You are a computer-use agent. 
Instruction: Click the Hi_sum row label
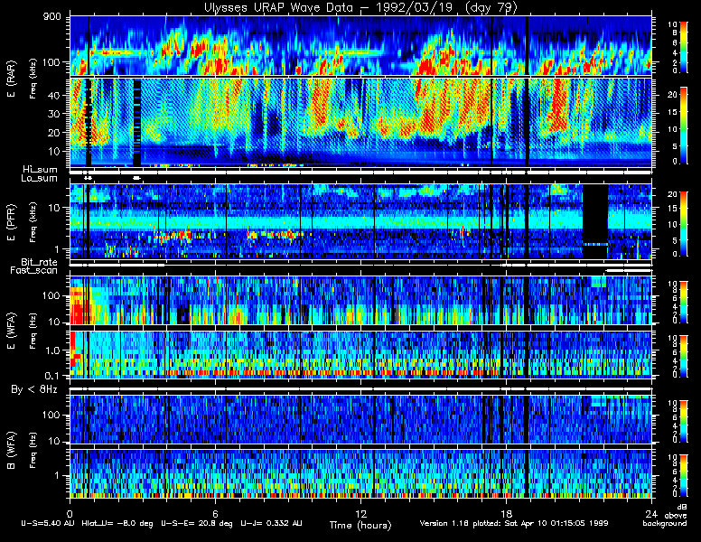[41, 170]
